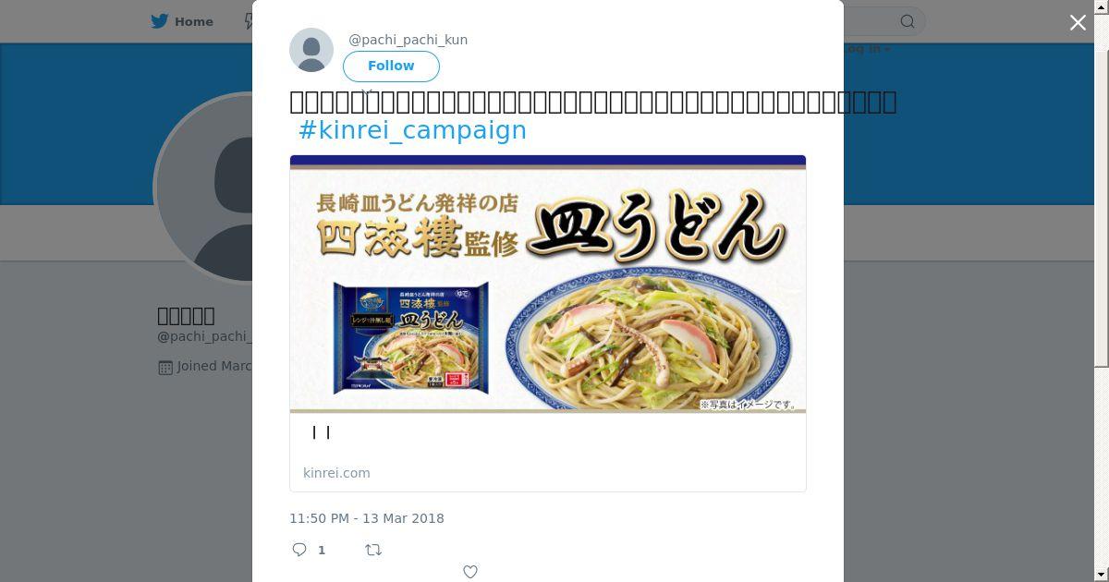The image size is (1109, 582).
Task: Click the page vertical scrollbar
Action: (1101, 185)
